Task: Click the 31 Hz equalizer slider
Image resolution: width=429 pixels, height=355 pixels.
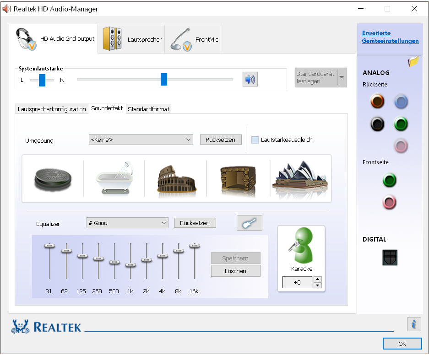Action: point(49,246)
